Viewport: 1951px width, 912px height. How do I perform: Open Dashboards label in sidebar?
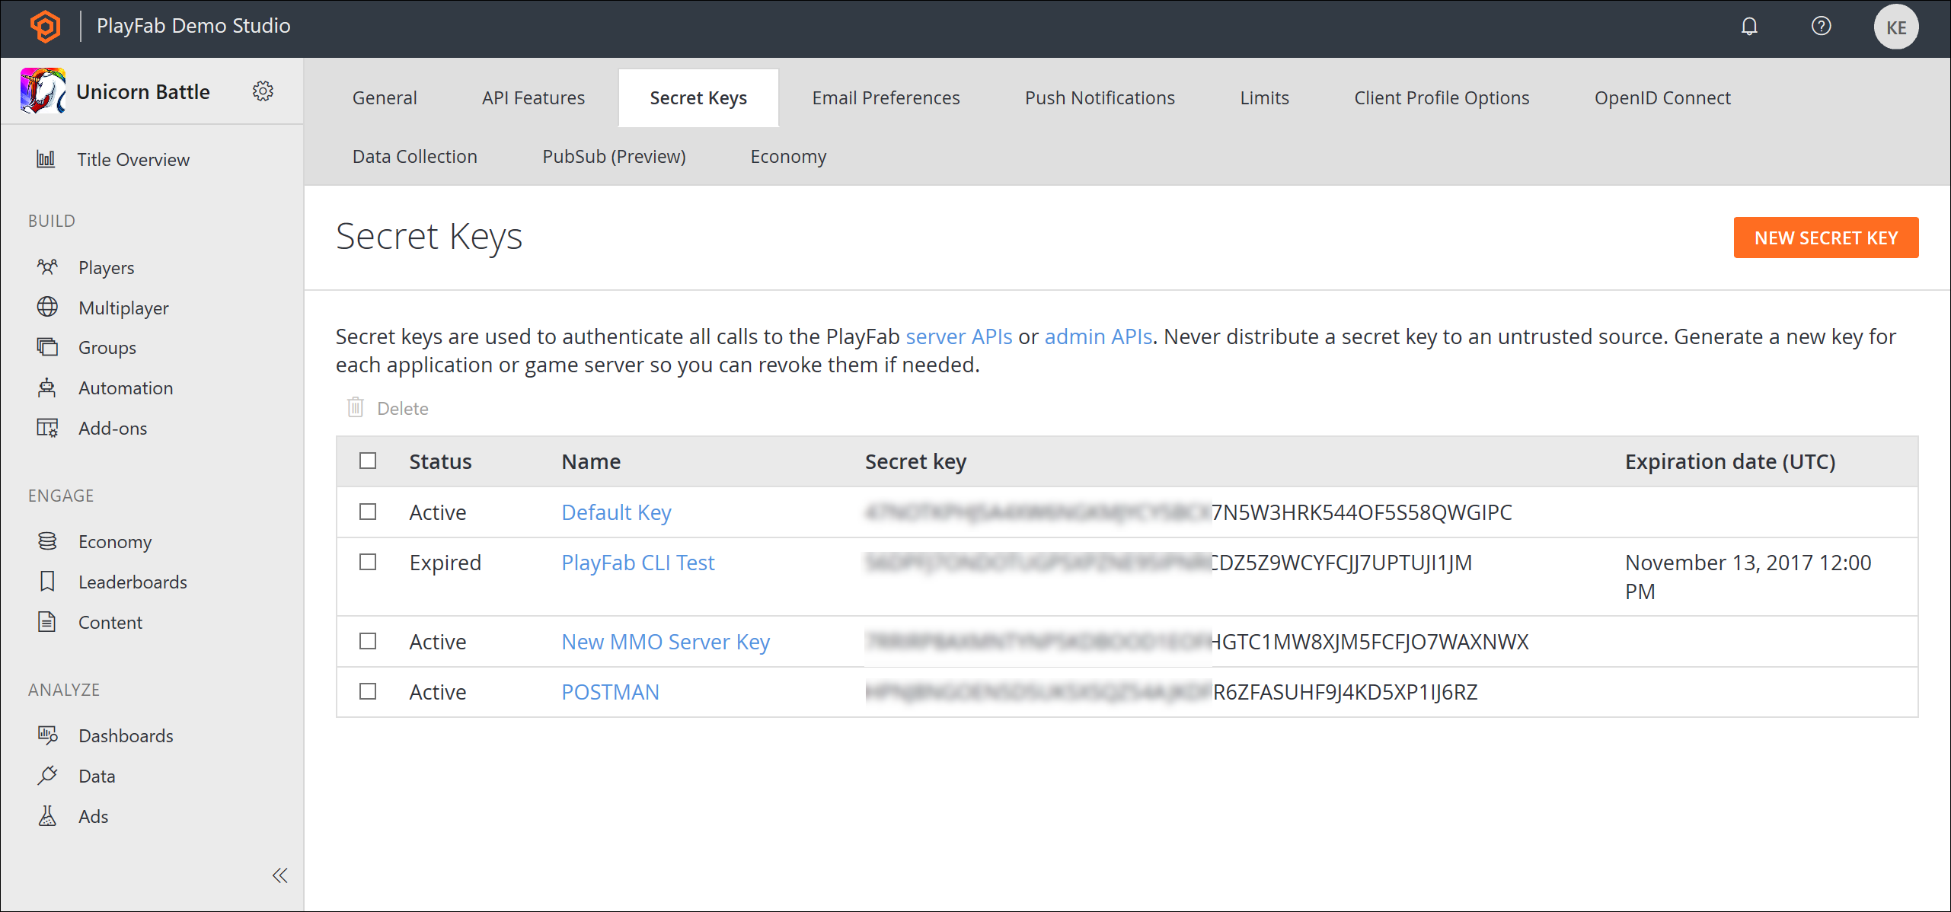(126, 736)
